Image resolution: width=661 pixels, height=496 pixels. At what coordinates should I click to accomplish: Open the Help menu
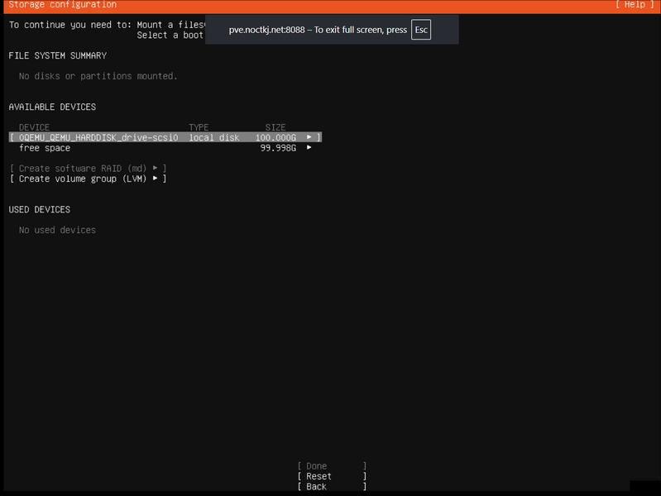pos(635,5)
